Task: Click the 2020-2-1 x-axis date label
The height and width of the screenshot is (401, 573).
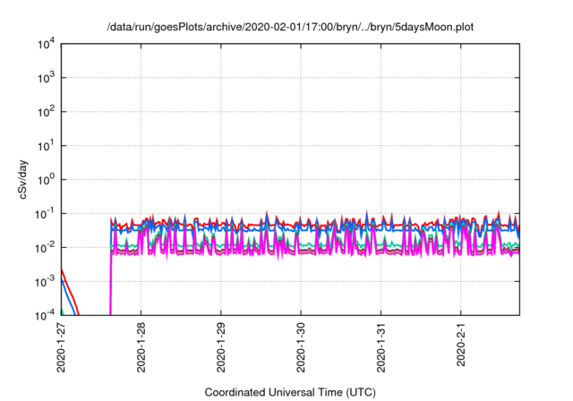Action: tap(461, 345)
